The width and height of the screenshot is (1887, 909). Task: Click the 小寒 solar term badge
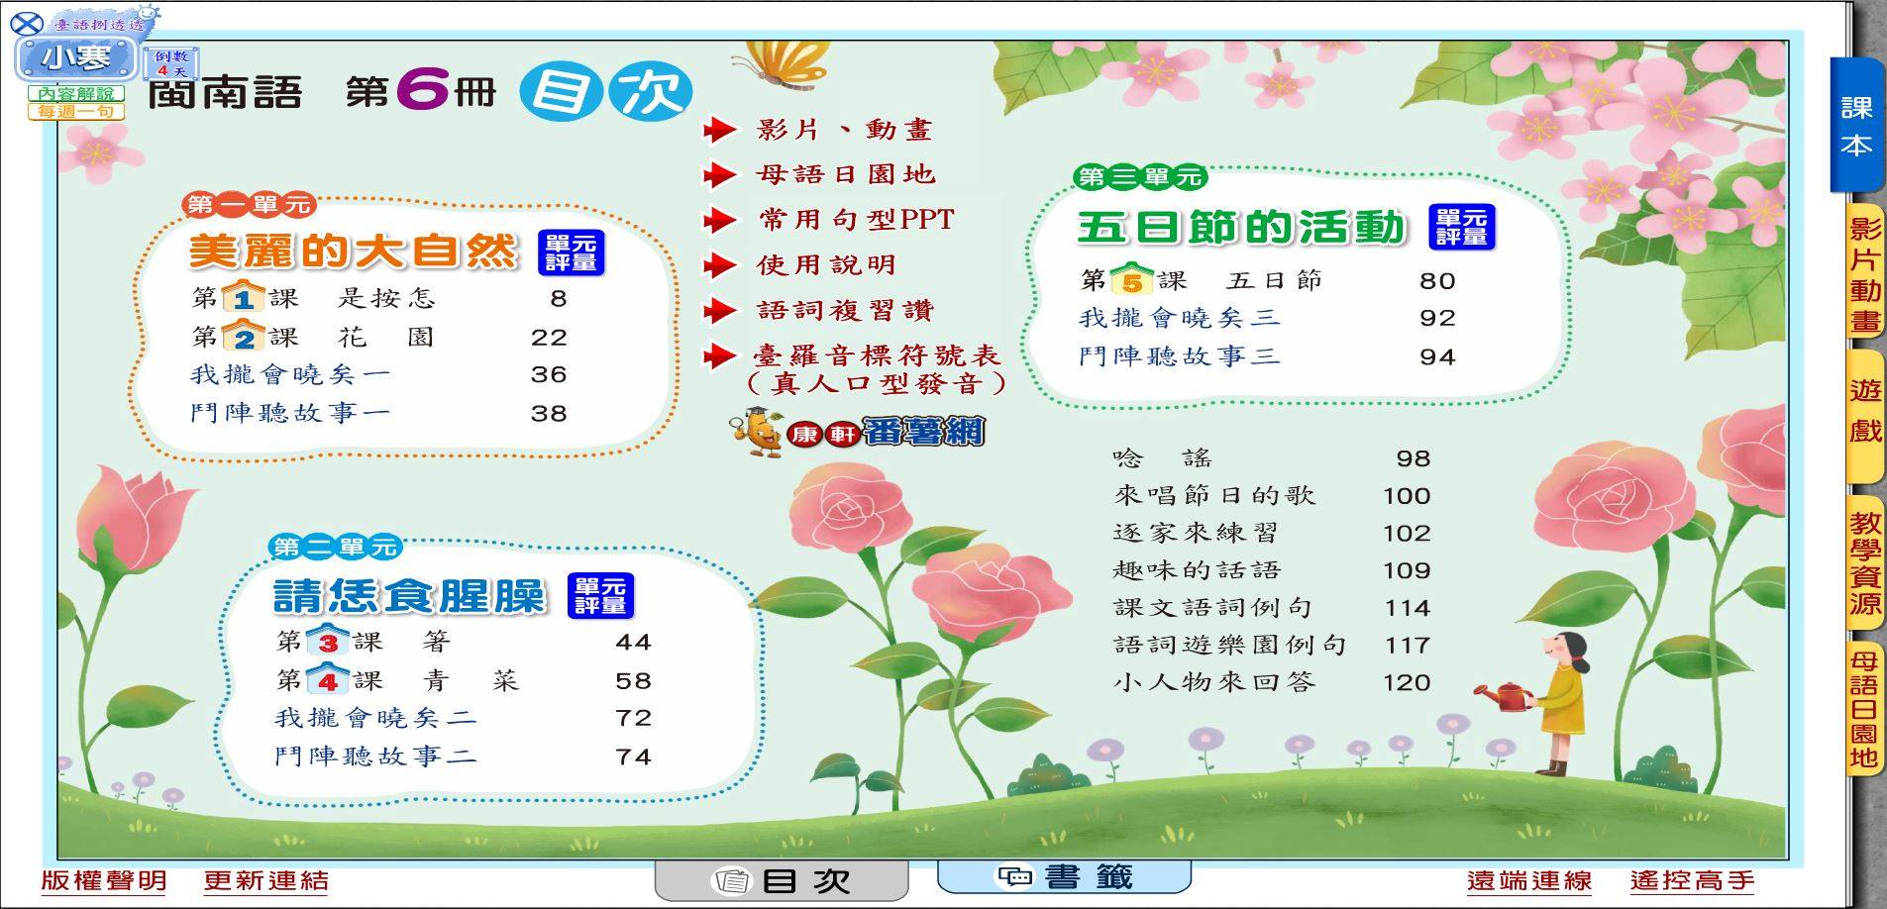75,57
